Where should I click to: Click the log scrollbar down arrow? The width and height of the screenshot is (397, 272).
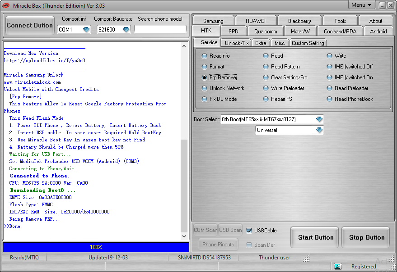click(x=184, y=236)
